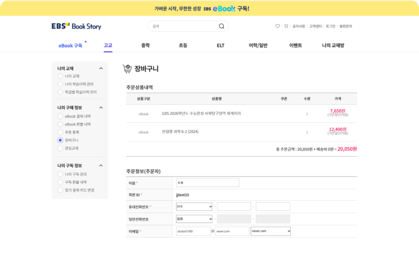The width and height of the screenshot is (419, 259).
Task: Click product name EBS 2026학년도 수능완성 사회탐구영역 세계지리
Action: [201, 113]
